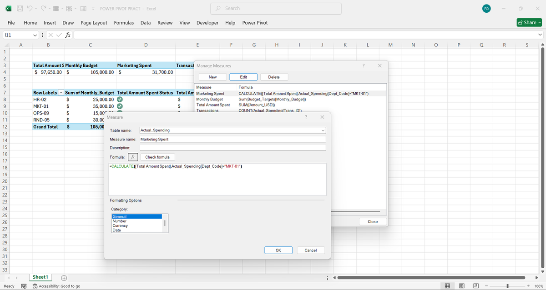Open the Table name dropdown in Measure dialog
Viewport: 546px width, 290px height.
click(x=323, y=130)
